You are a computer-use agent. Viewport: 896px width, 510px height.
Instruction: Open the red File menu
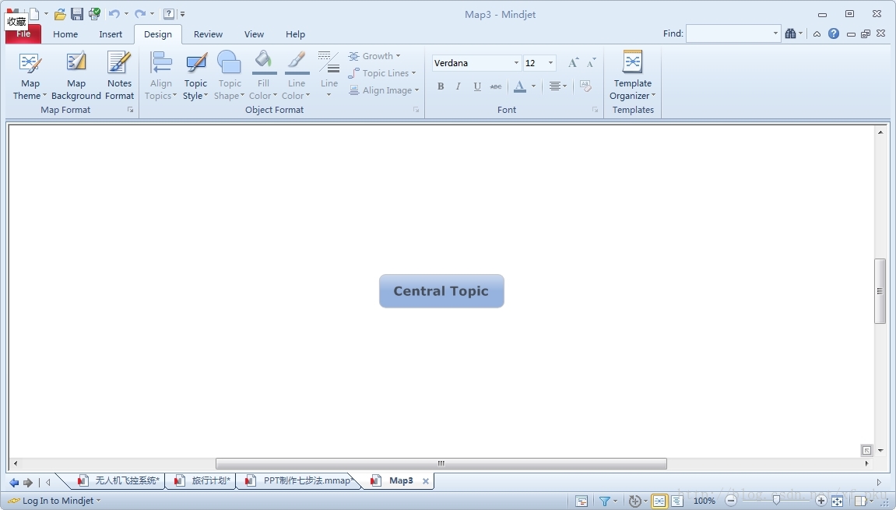point(23,34)
